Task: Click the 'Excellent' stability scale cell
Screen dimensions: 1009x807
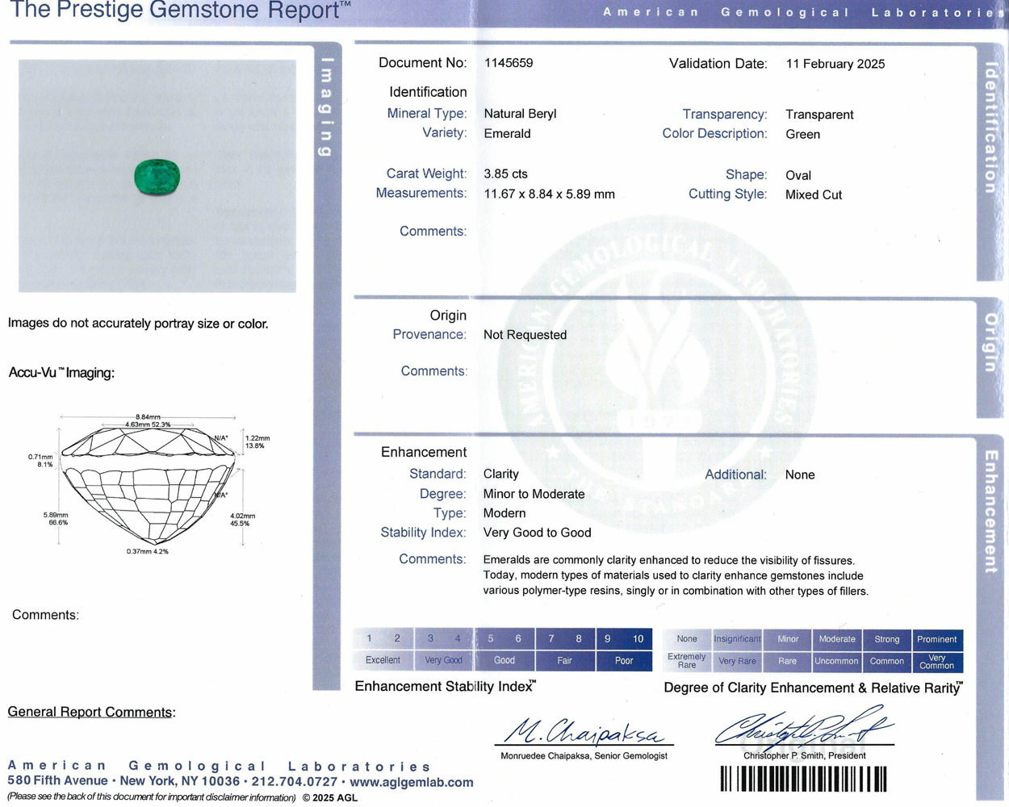Action: coord(383,660)
